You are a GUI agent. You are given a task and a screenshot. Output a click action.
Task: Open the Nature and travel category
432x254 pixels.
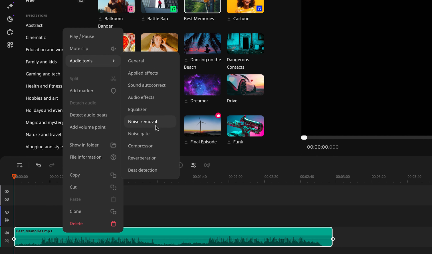pos(43,135)
